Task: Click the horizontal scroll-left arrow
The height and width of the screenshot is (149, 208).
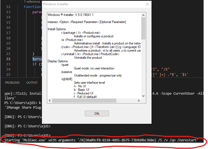Action: [x=50, y=101]
